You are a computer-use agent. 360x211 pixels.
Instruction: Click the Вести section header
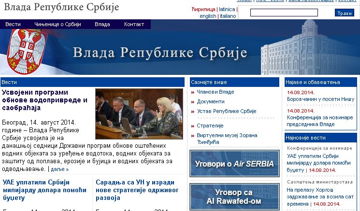click(92, 82)
